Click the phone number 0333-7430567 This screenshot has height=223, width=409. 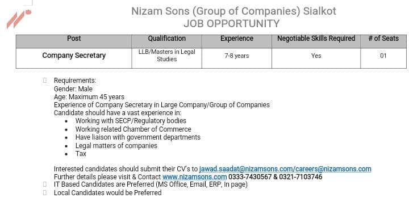click(250, 177)
